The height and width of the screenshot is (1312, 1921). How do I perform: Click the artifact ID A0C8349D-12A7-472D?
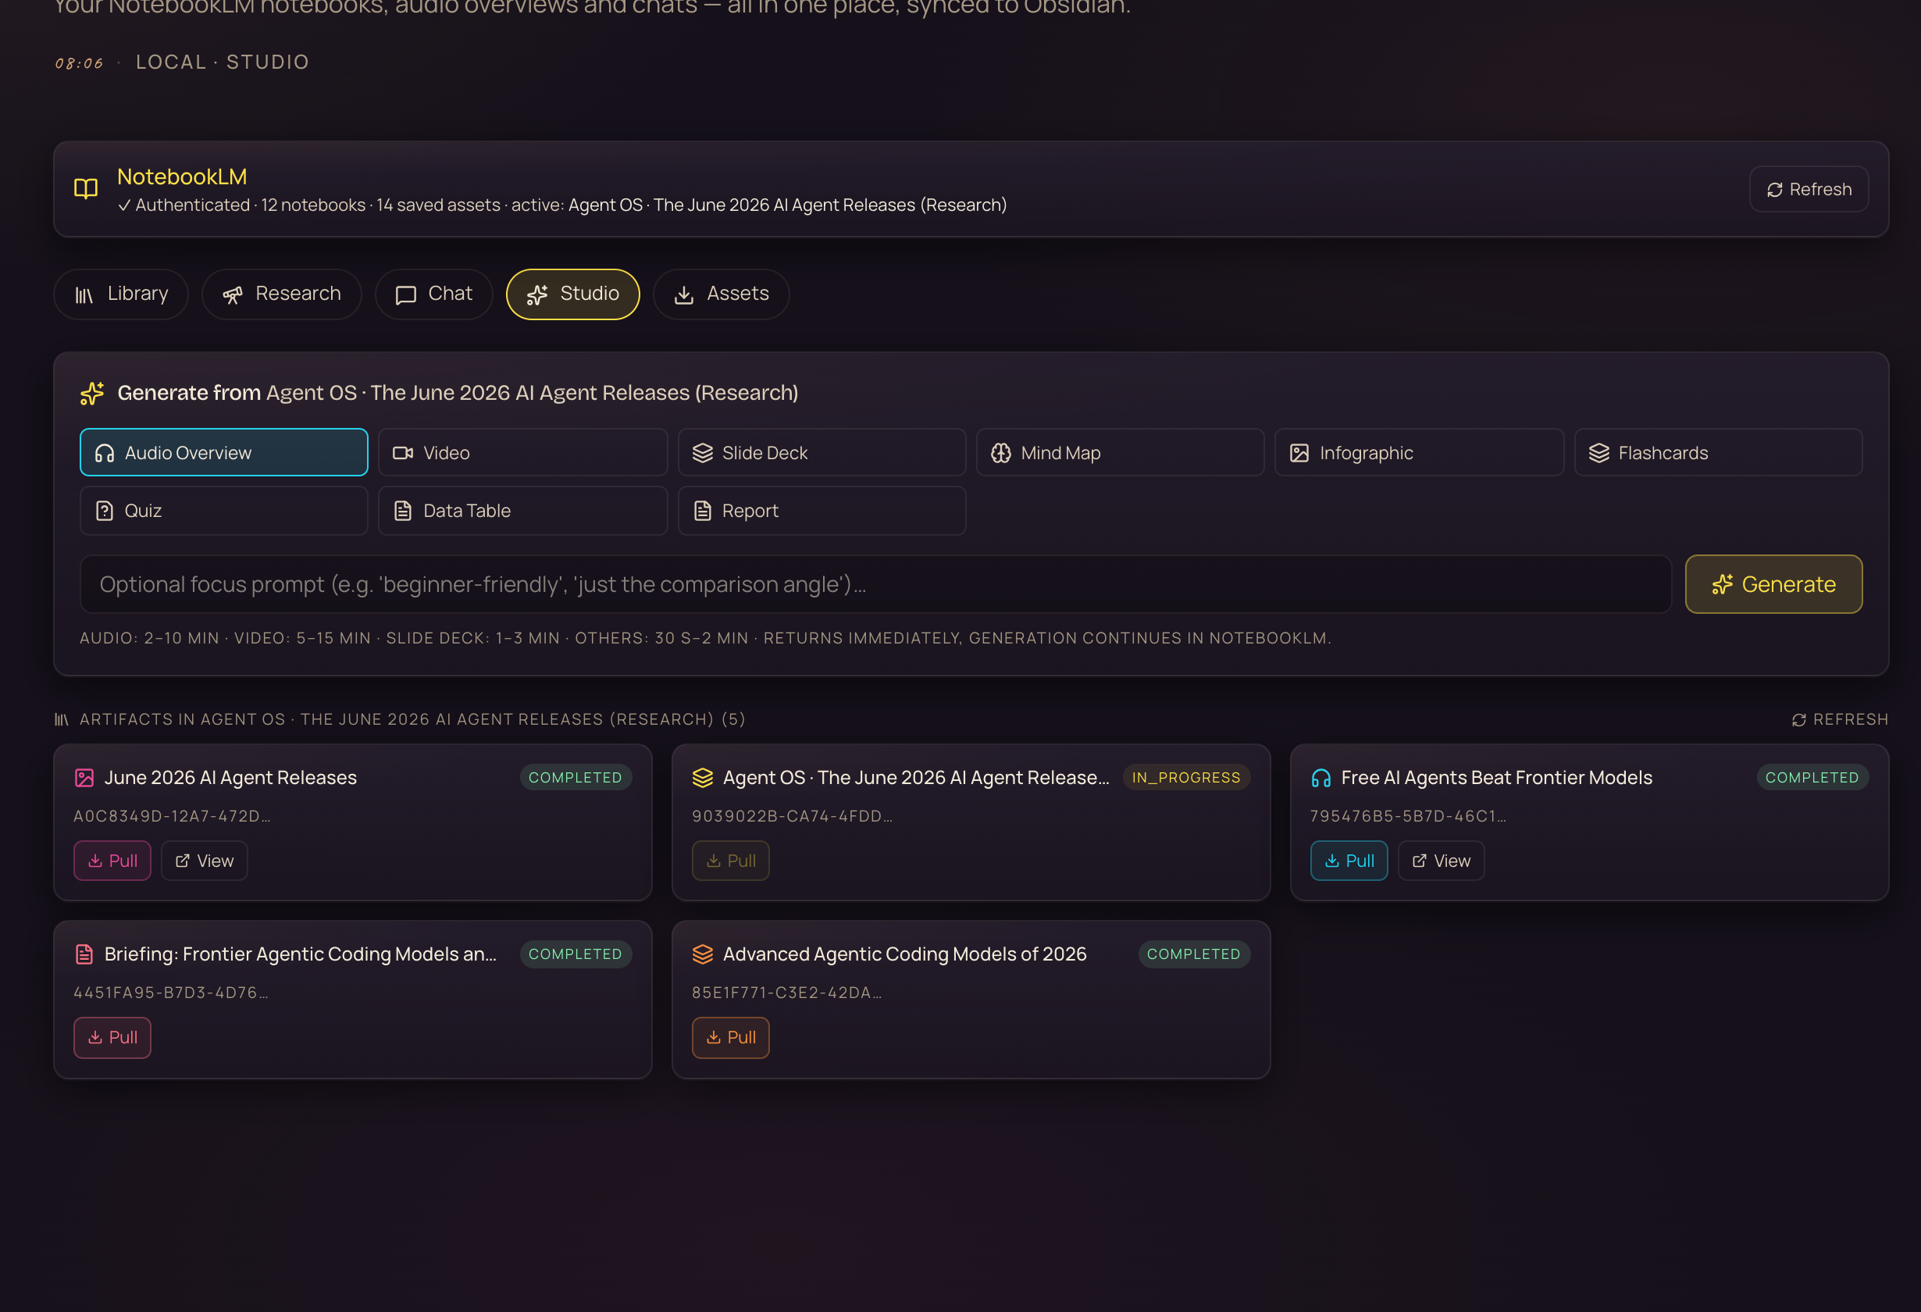click(172, 816)
